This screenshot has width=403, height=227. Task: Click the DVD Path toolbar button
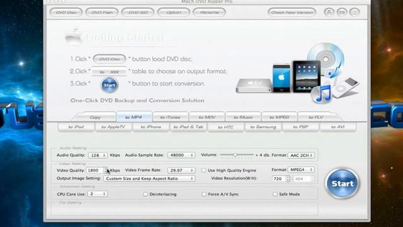coord(102,13)
